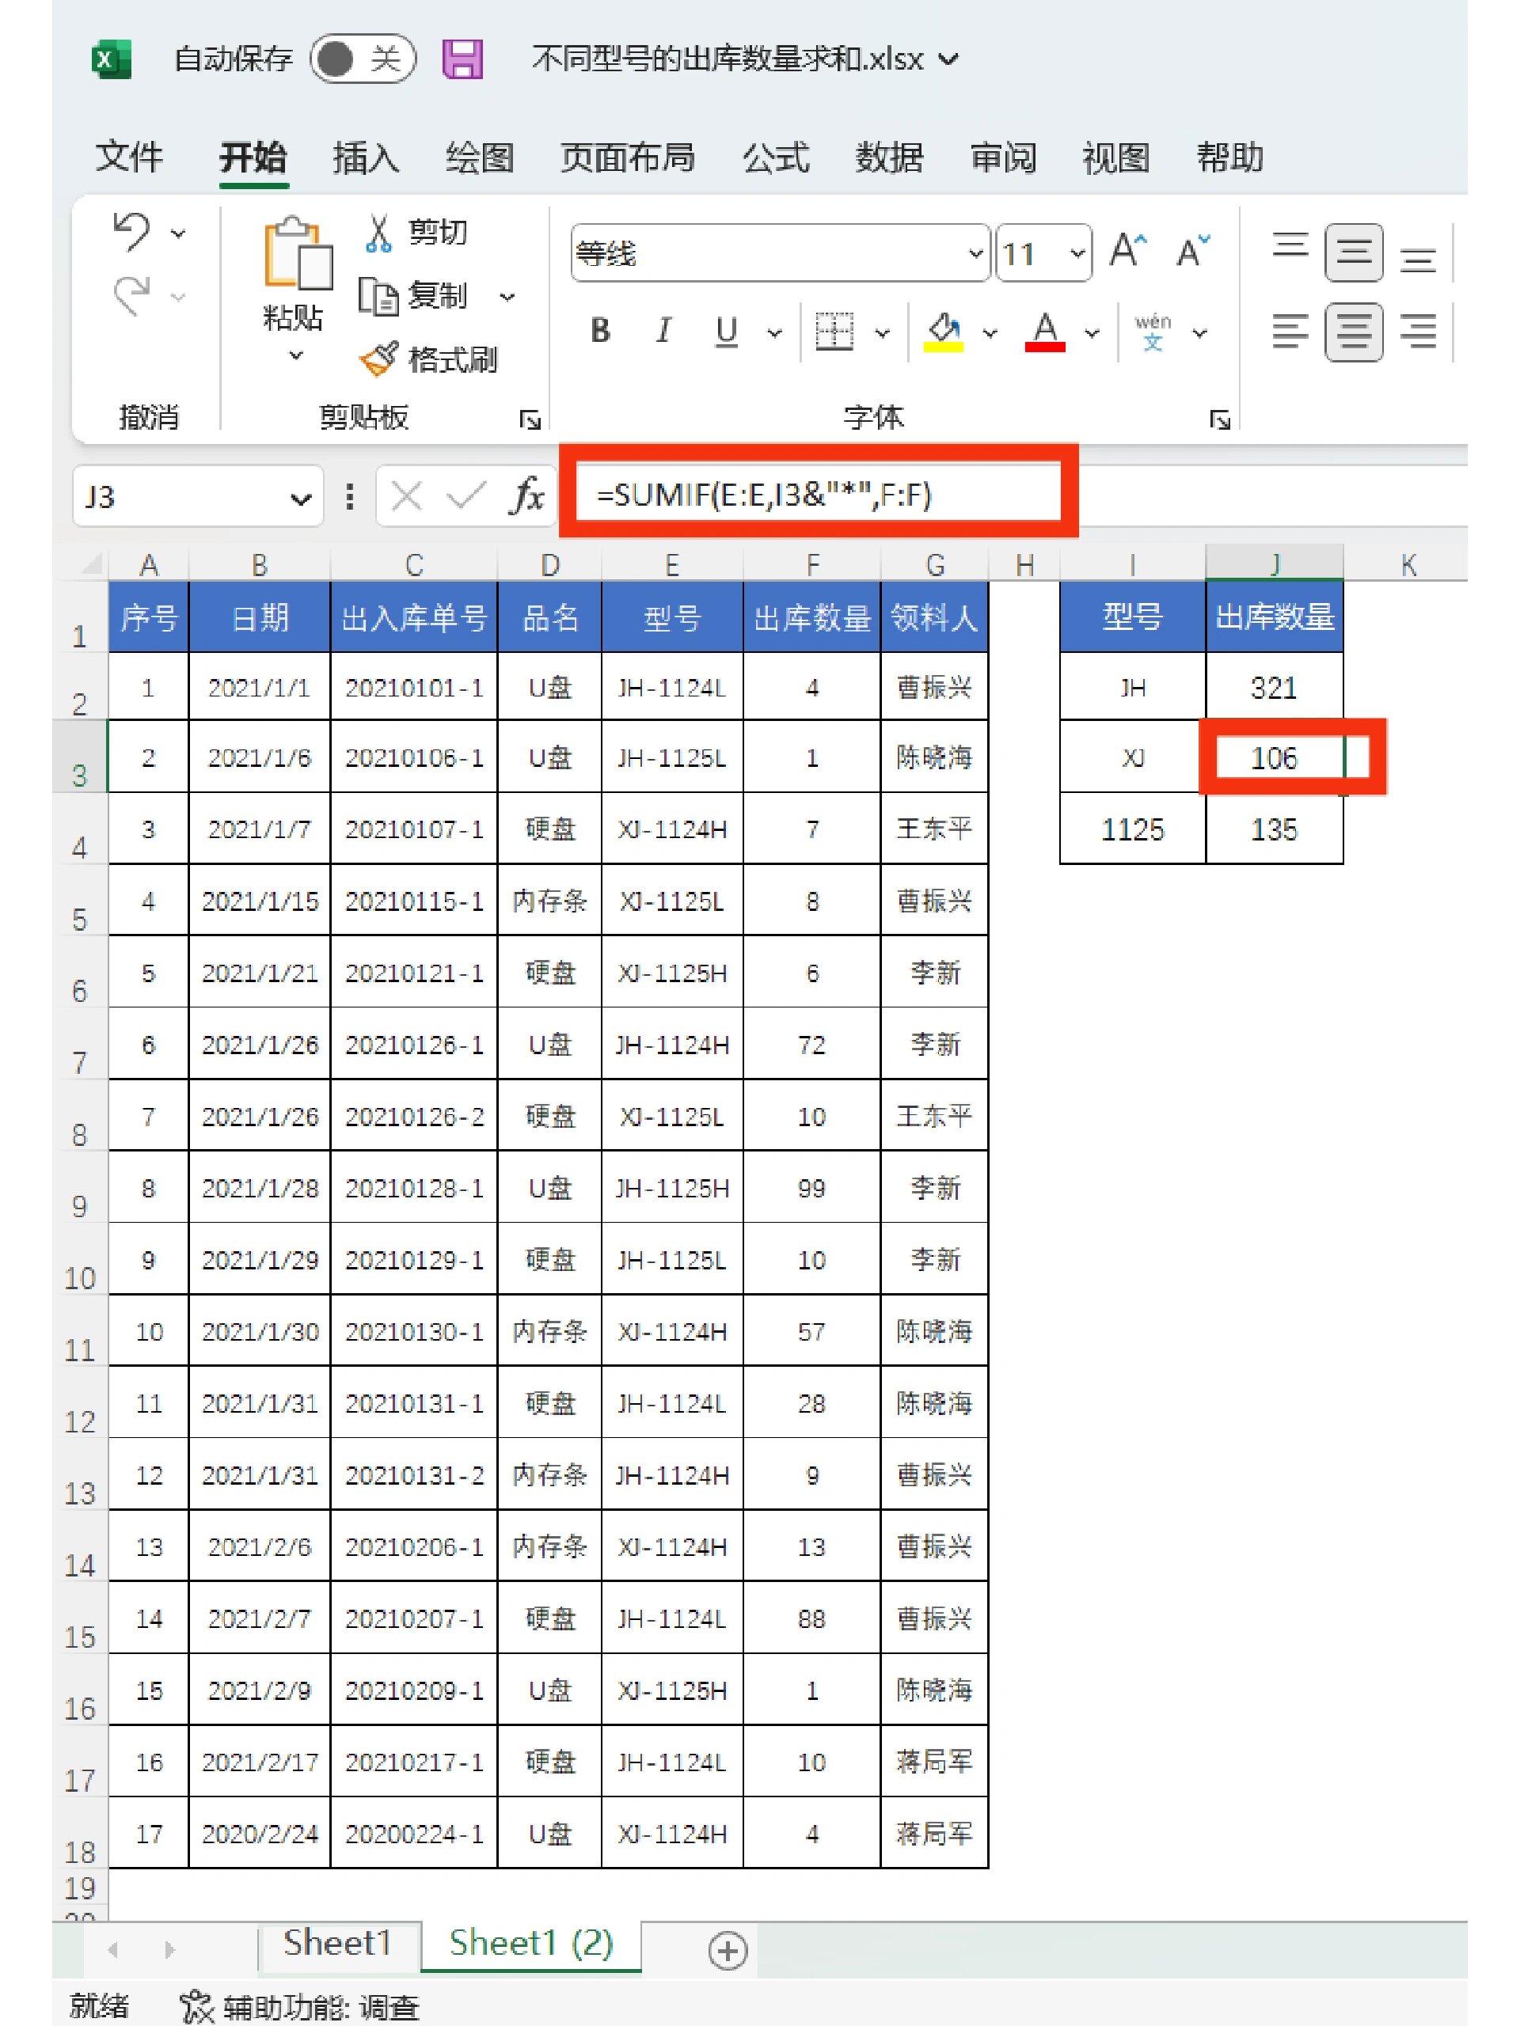
Task: Click the fx insert function icon
Action: 528,495
